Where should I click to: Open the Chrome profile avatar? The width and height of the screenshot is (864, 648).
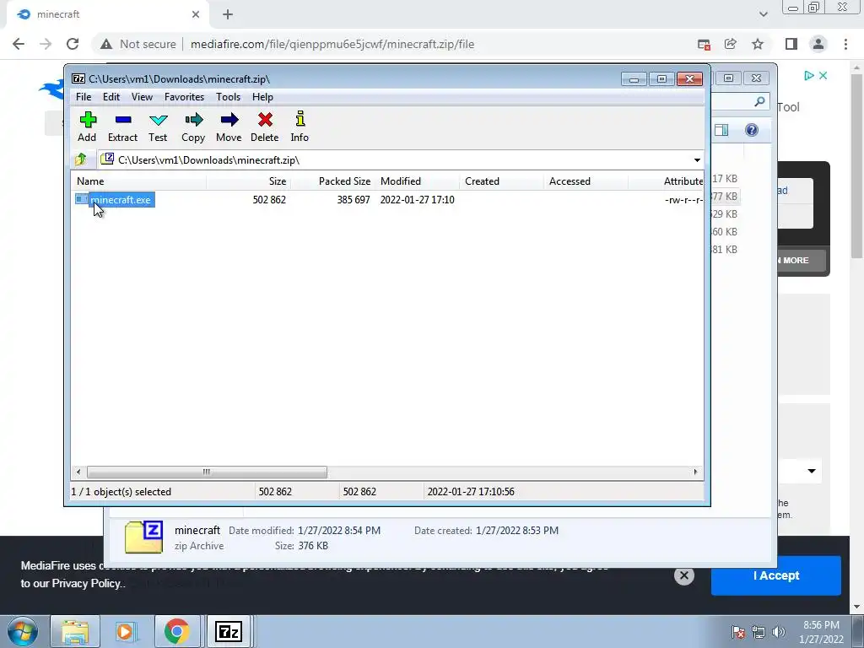point(818,44)
